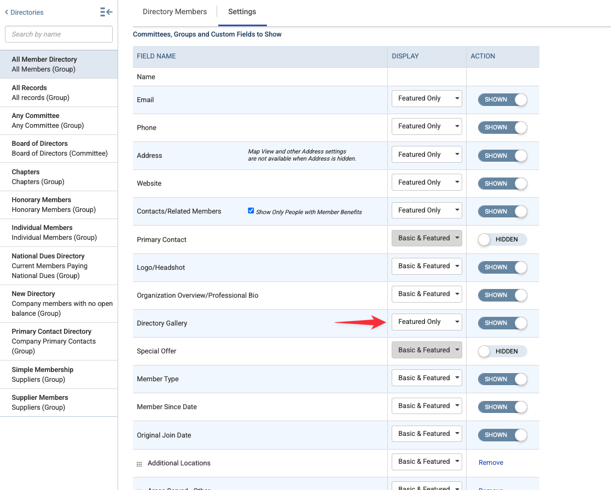Remove the Additional Locations field
The height and width of the screenshot is (490, 611).
(x=491, y=462)
